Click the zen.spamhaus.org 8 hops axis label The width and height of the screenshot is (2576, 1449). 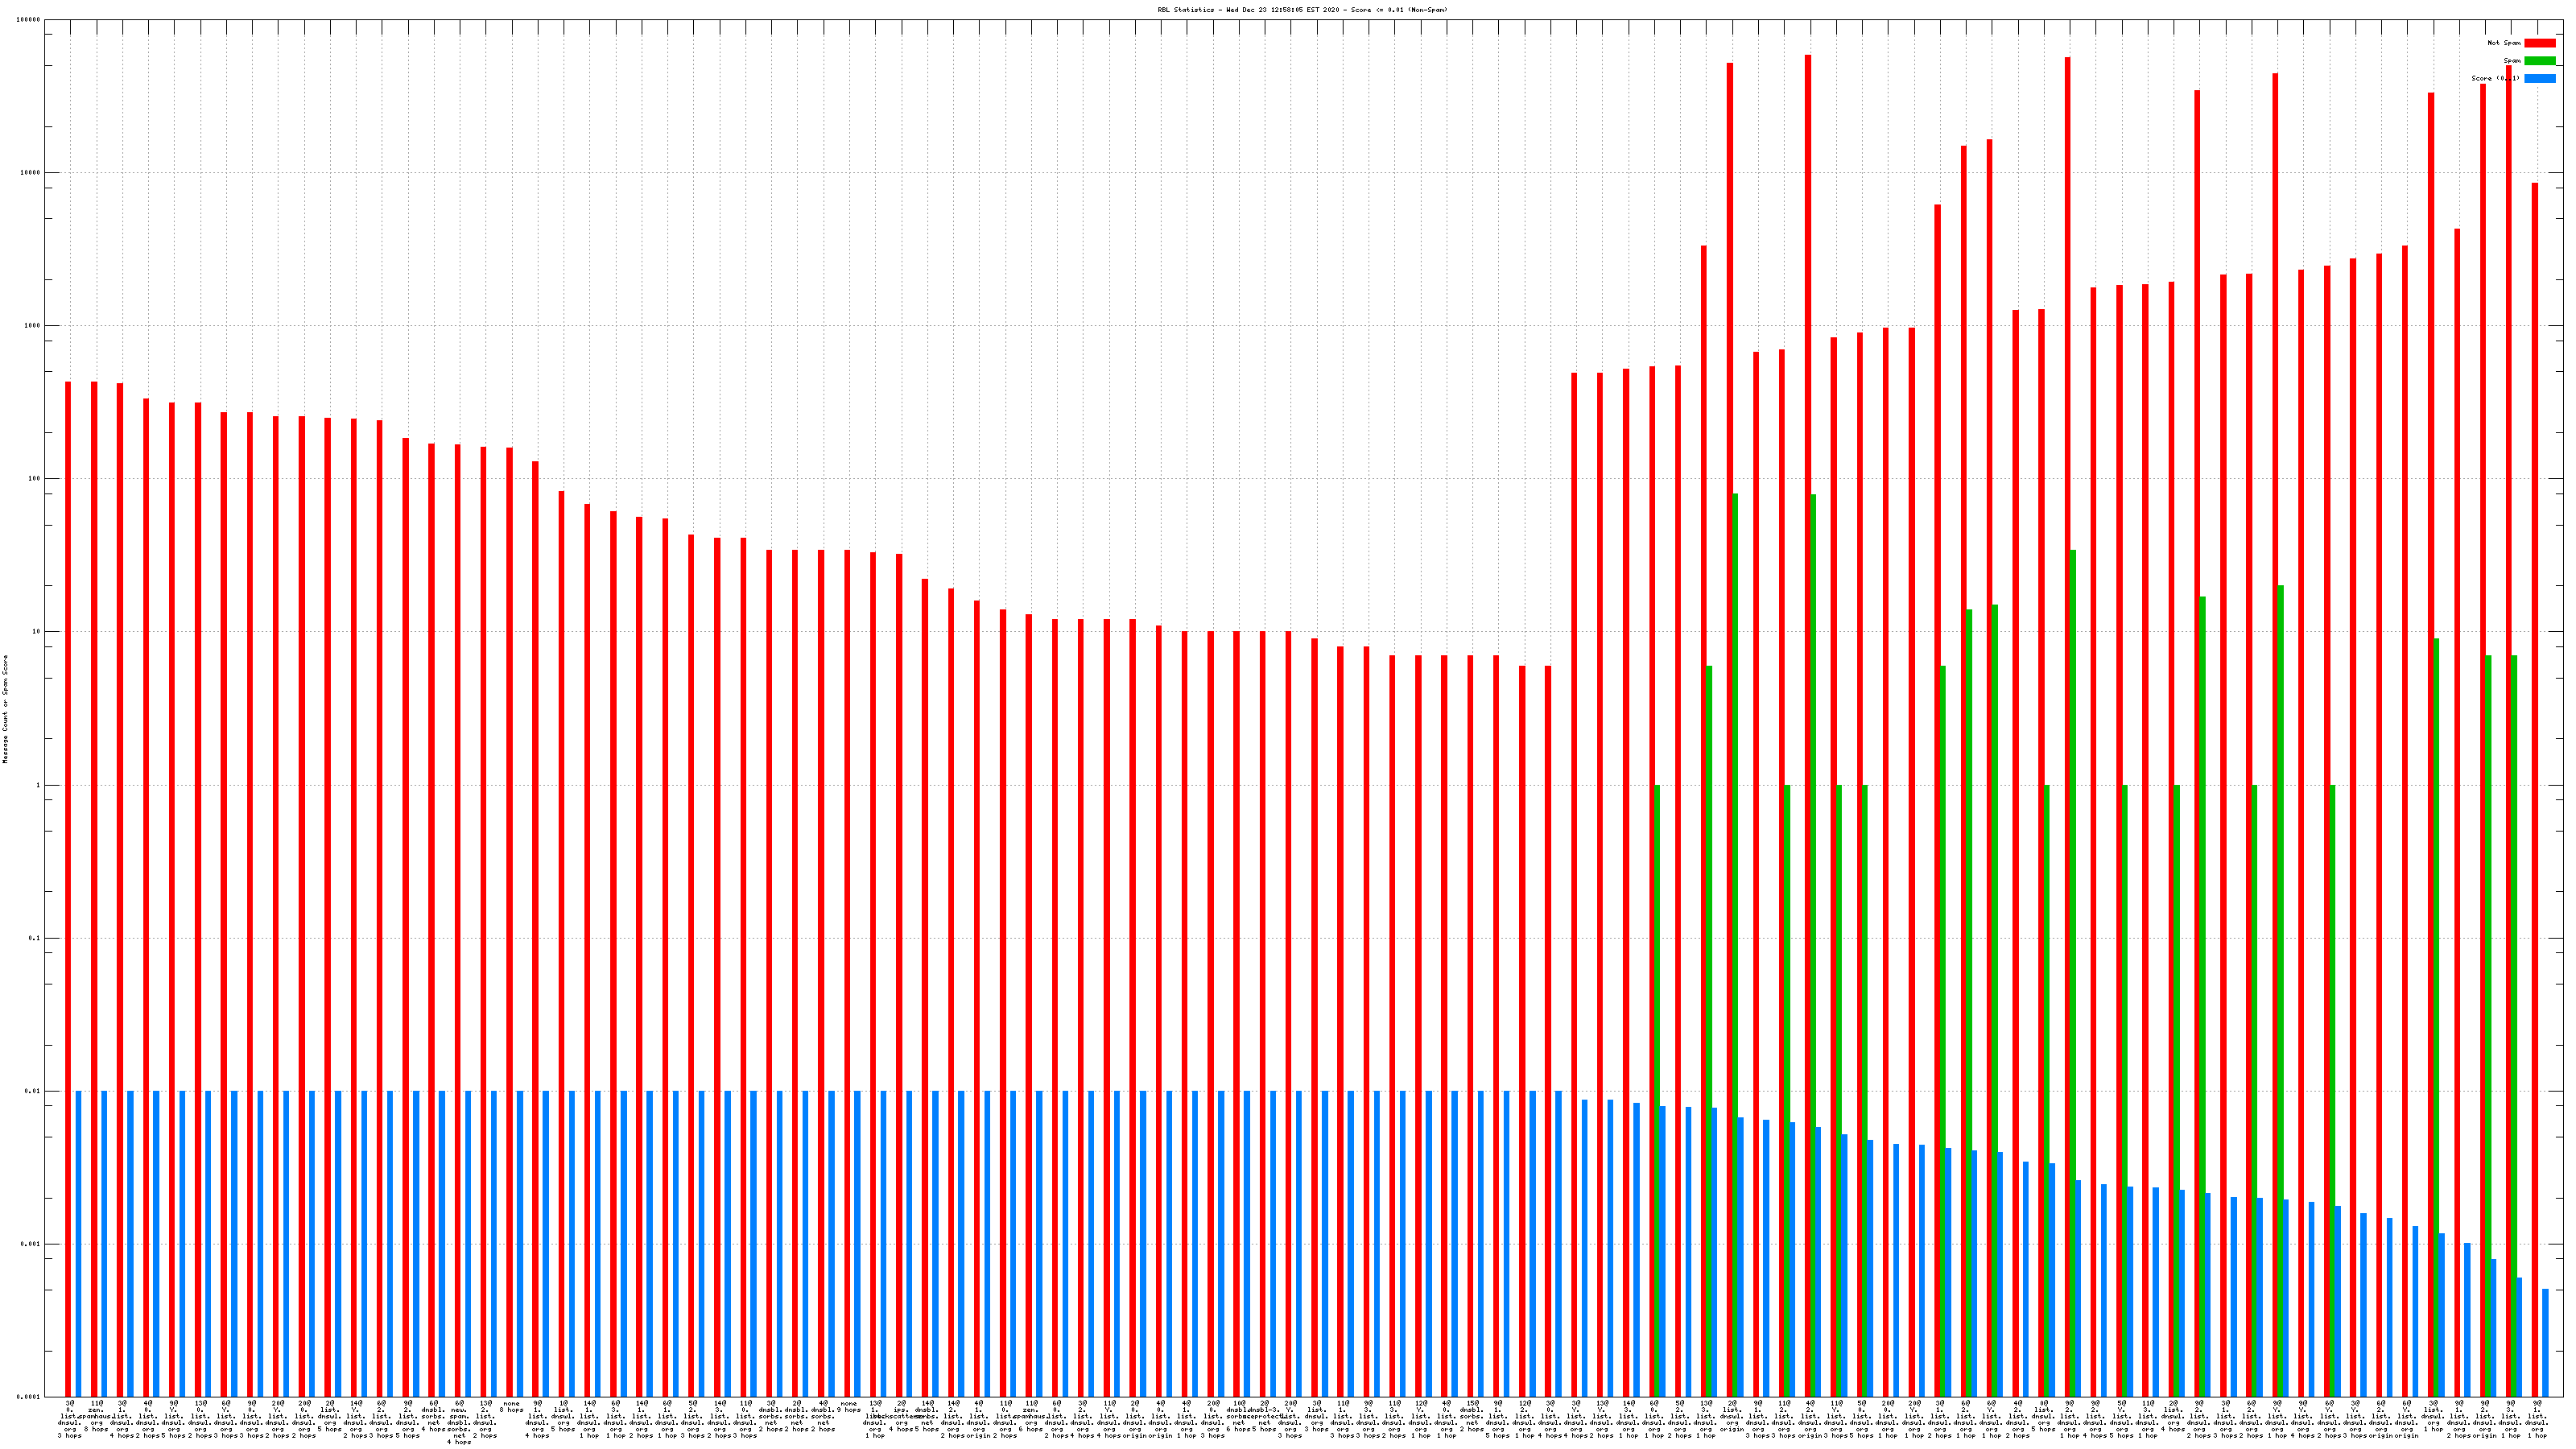(x=96, y=1416)
